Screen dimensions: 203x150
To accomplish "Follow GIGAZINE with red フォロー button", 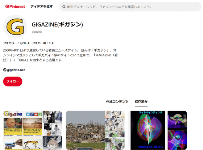I will point(13,81).
